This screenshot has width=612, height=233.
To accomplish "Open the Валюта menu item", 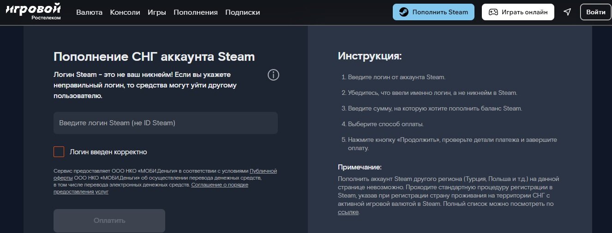I will pyautogui.click(x=90, y=12).
